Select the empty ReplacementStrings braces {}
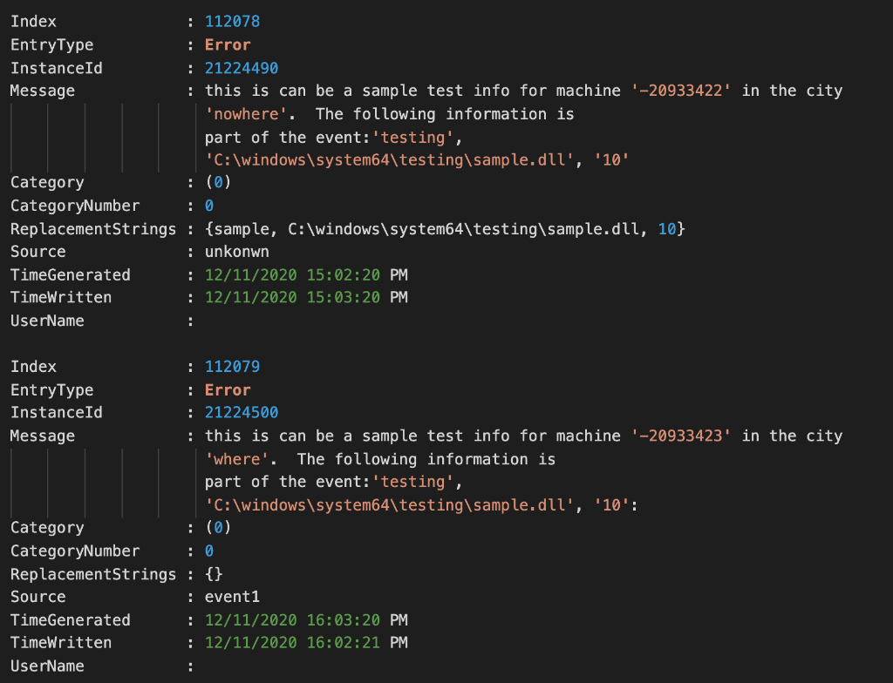 [x=213, y=573]
